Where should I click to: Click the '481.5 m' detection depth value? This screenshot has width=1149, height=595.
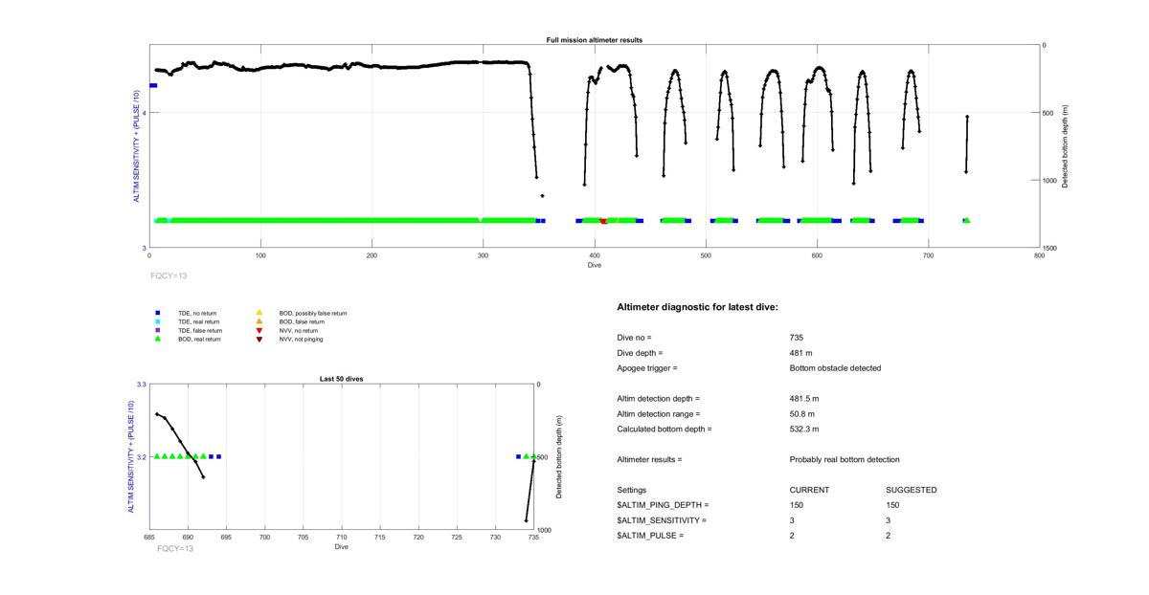pos(804,399)
